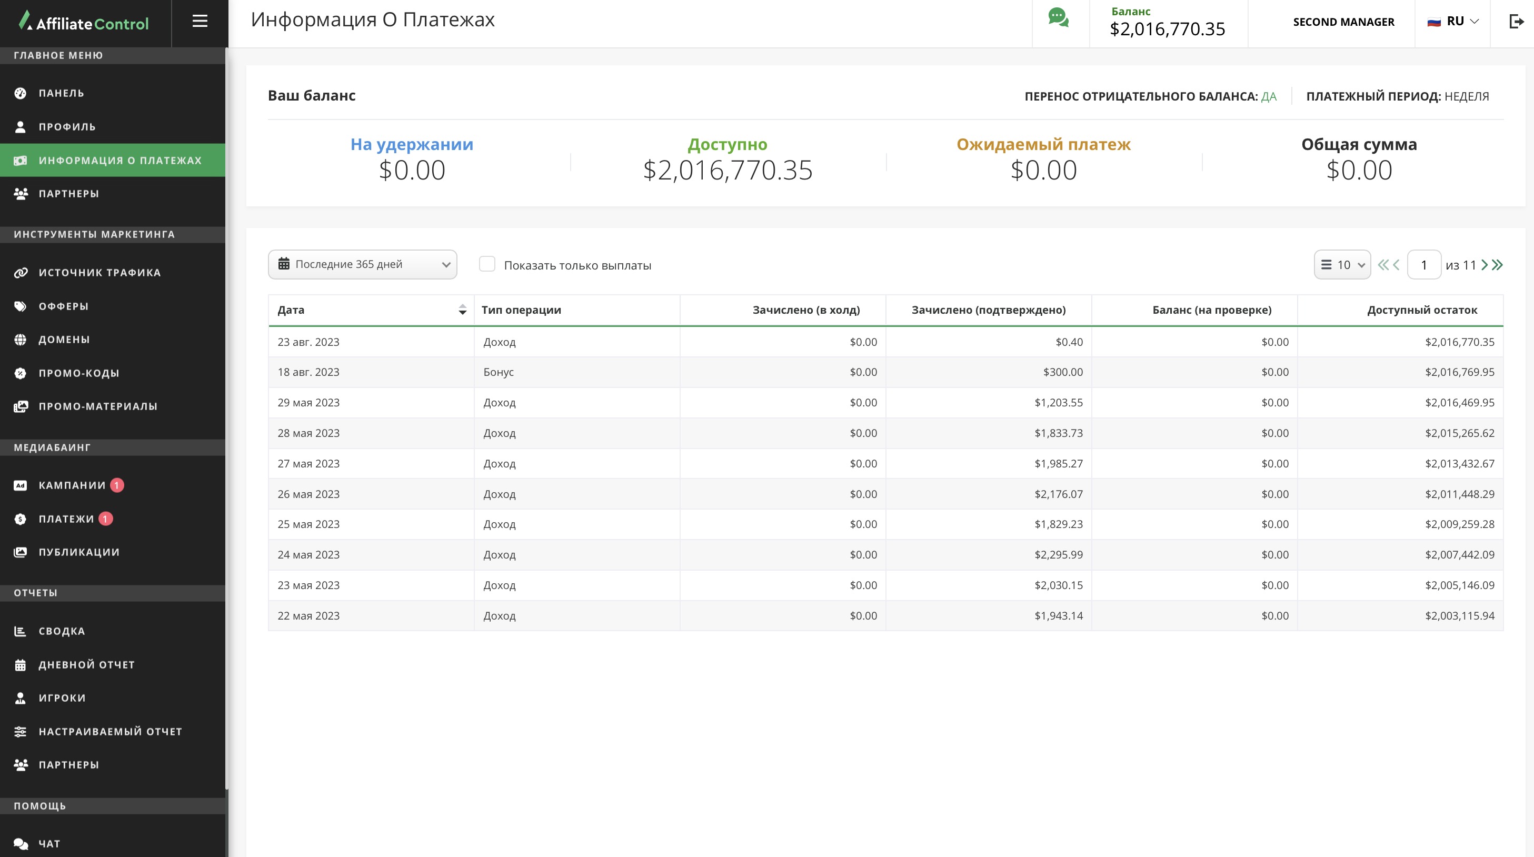Click the sidebar vertical scrollbar
The width and height of the screenshot is (1534, 857).
click(x=226, y=417)
